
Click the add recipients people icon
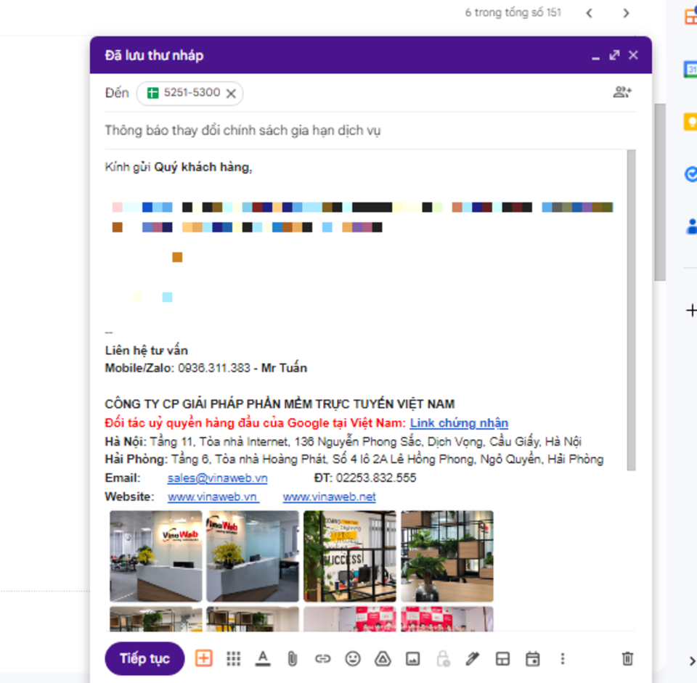click(x=622, y=92)
